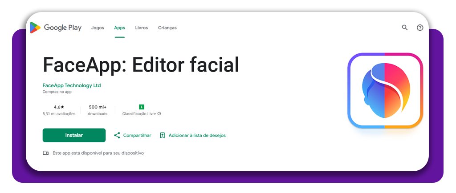456x193 pixels.
Task: Click the Google Play logo
Action: click(x=56, y=28)
